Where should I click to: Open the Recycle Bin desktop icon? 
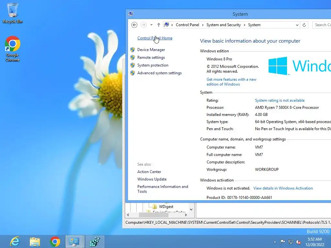(x=13, y=13)
